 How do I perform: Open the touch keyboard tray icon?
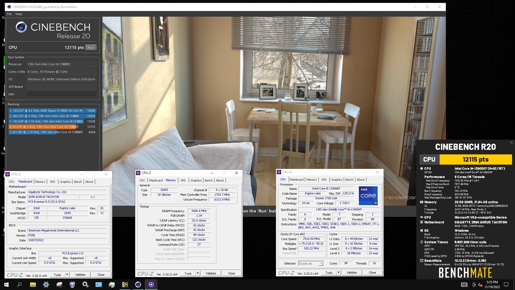(464, 285)
